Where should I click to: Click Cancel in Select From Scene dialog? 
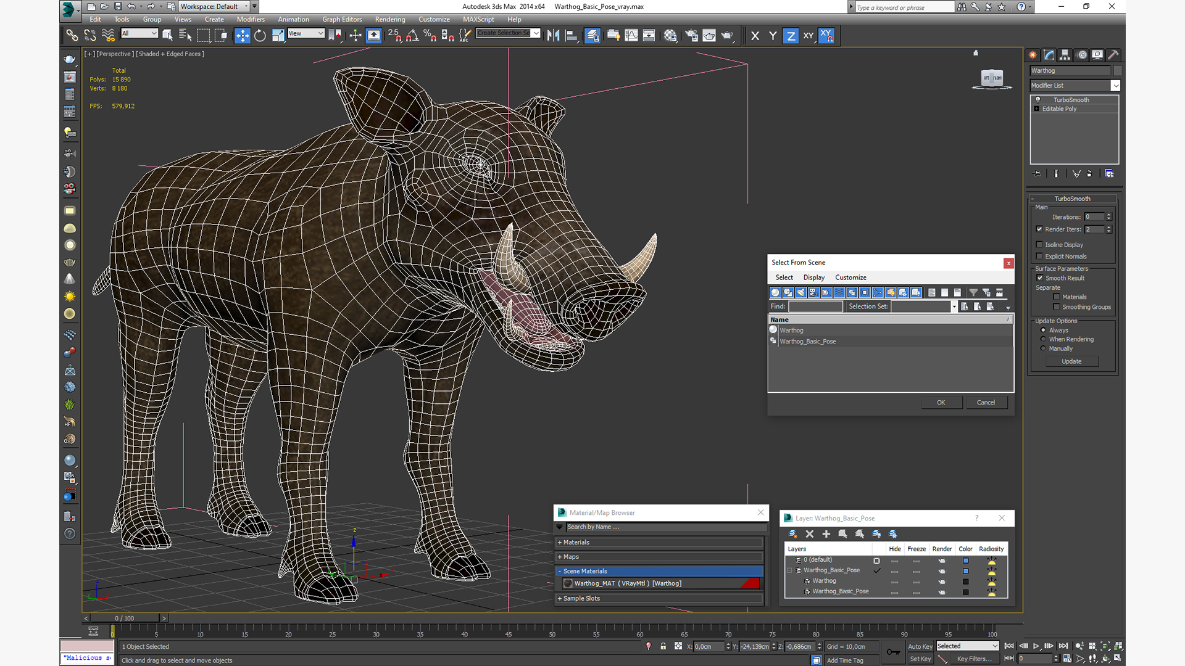(x=986, y=403)
